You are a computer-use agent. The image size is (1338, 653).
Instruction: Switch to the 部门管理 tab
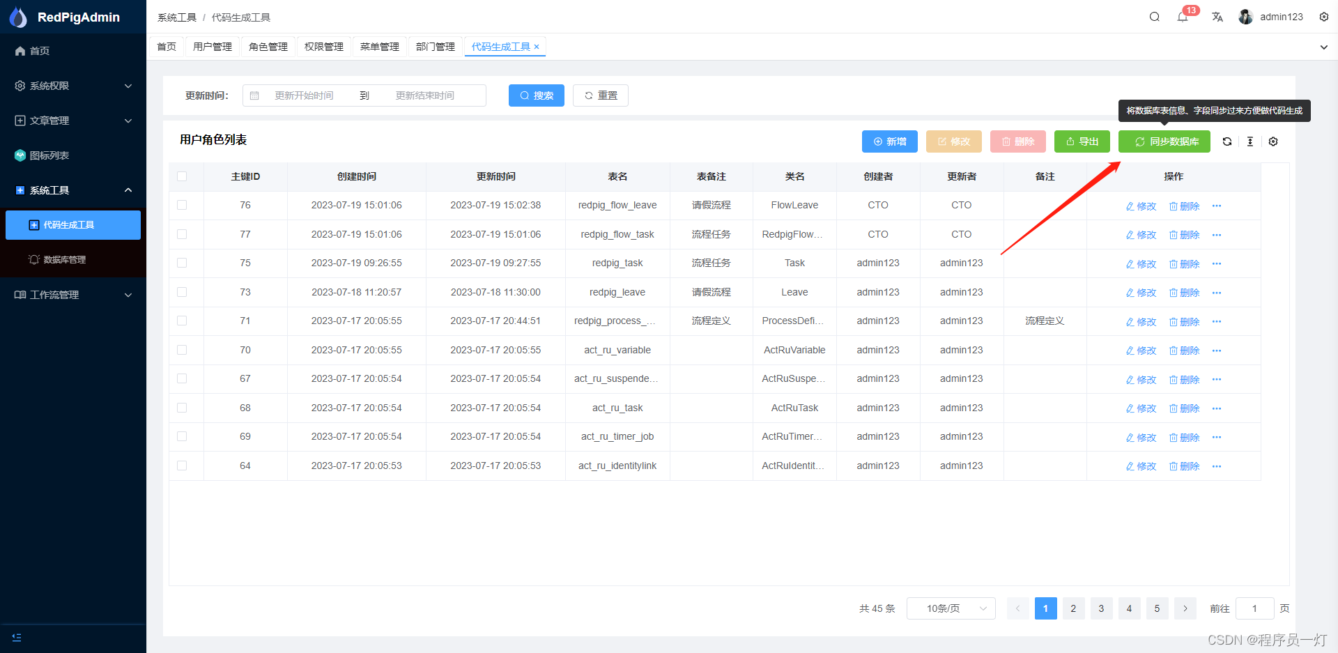pos(436,47)
